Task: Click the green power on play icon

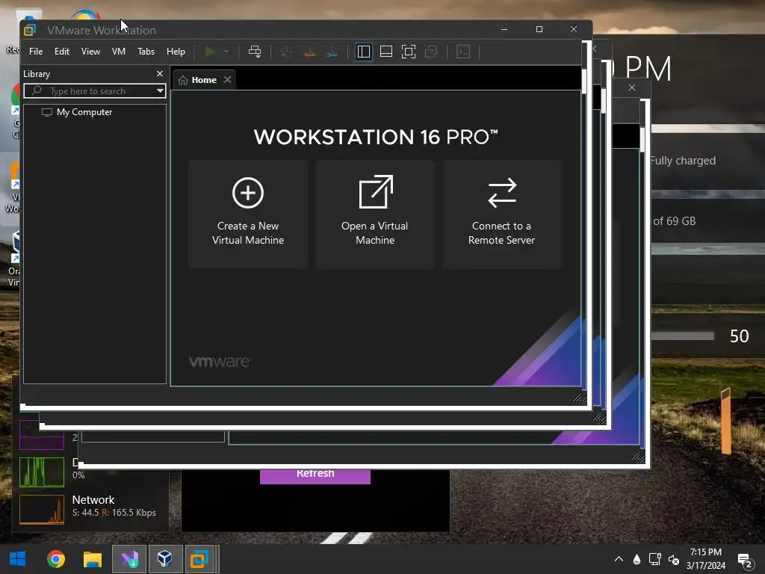Action: tap(210, 52)
